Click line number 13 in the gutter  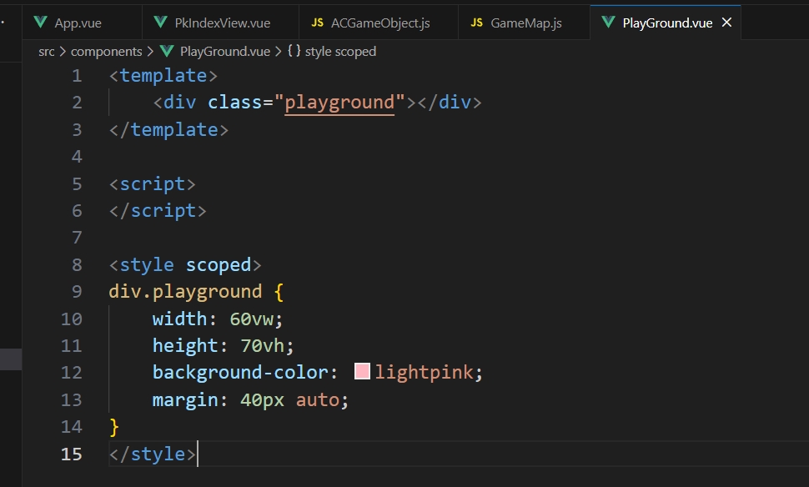click(72, 400)
